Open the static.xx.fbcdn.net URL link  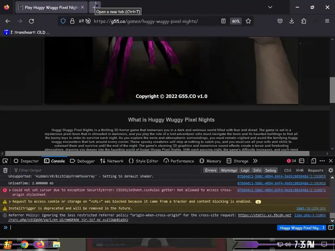pyautogui.click(x=264, y=215)
